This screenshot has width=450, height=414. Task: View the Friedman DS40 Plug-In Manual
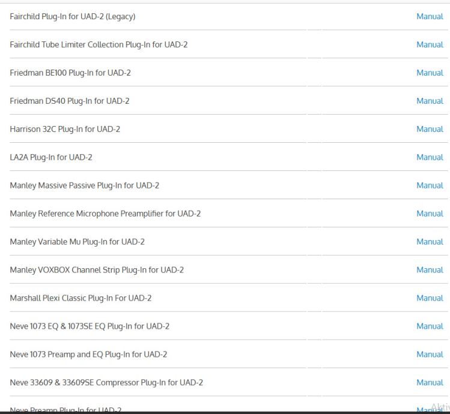coord(430,101)
